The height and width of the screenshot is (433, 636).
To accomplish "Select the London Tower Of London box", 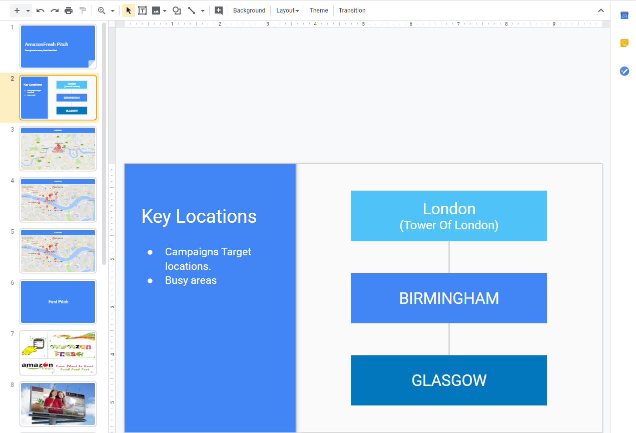I will coord(449,216).
